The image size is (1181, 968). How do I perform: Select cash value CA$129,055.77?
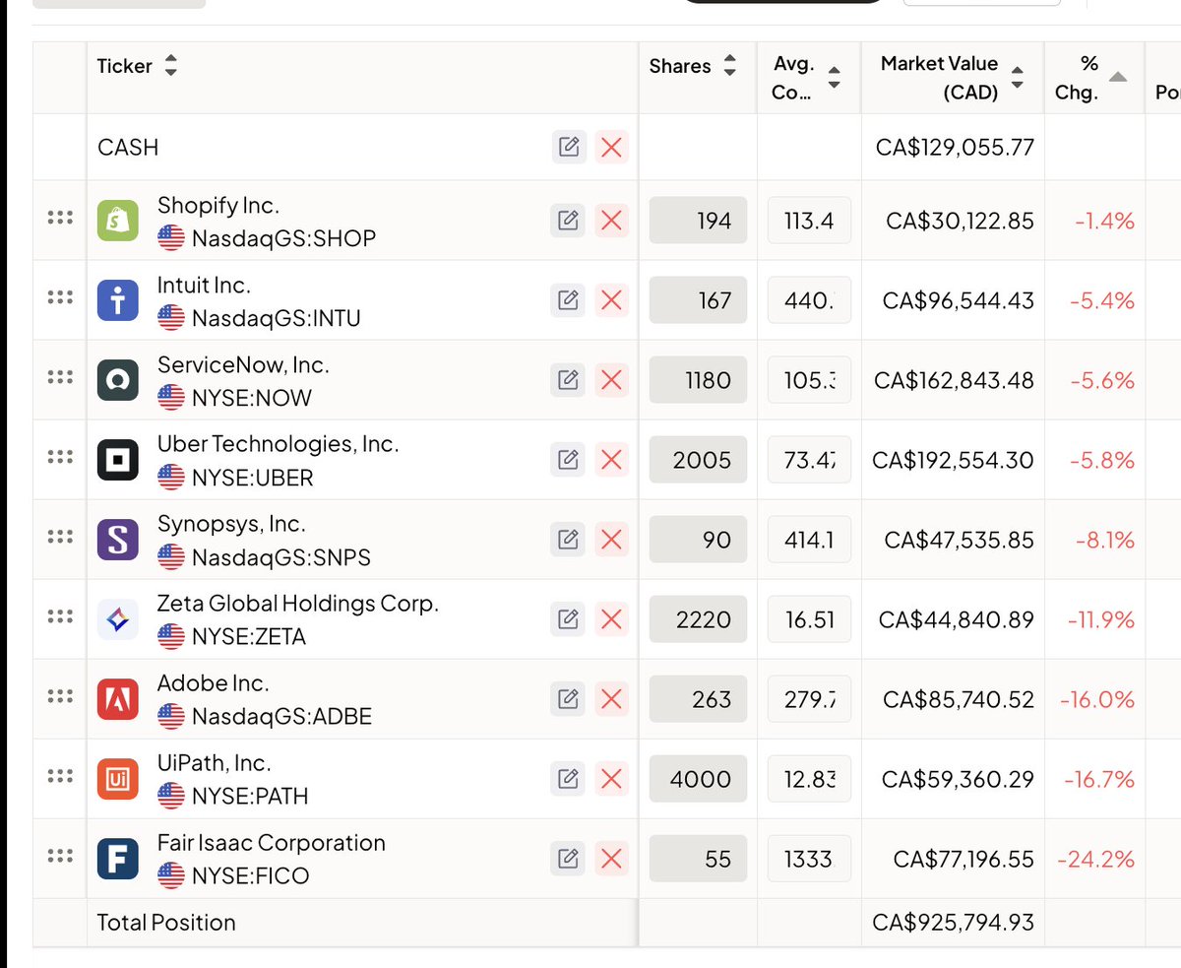click(x=955, y=148)
